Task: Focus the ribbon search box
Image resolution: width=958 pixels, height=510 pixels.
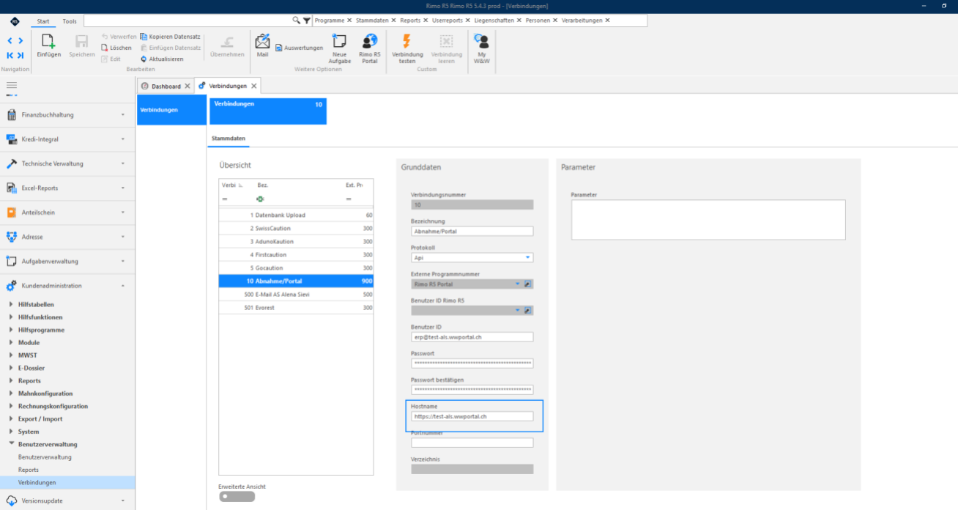Action: [x=187, y=21]
